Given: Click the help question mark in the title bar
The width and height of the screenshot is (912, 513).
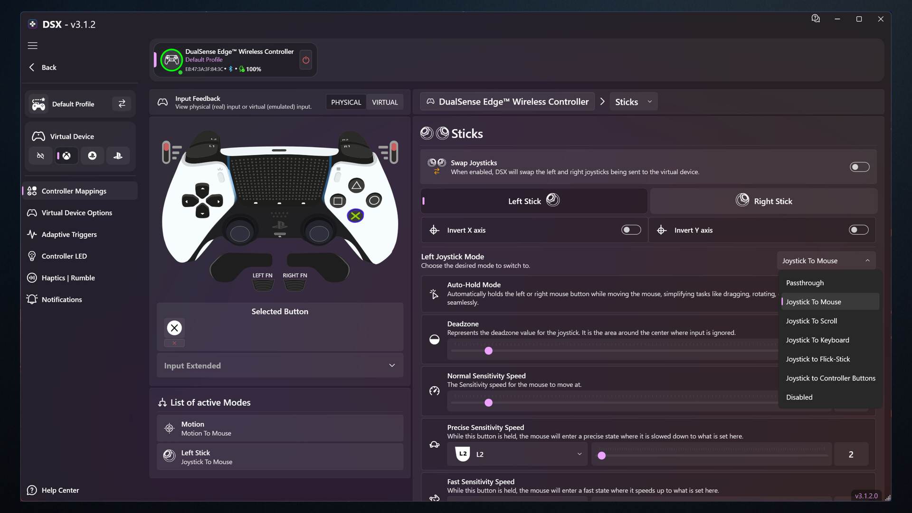Looking at the screenshot, I should [816, 19].
